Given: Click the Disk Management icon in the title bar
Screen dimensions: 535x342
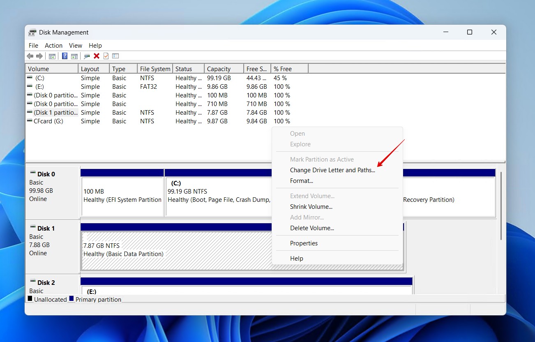Looking at the screenshot, I should [32, 32].
